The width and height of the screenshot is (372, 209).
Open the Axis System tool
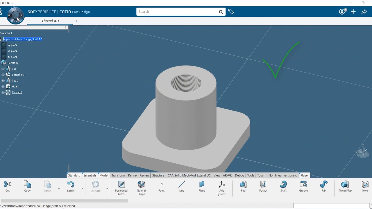tap(222, 188)
